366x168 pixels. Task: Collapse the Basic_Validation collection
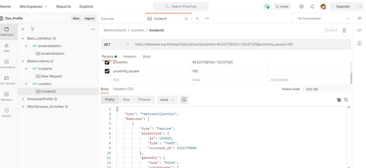coord(23,38)
